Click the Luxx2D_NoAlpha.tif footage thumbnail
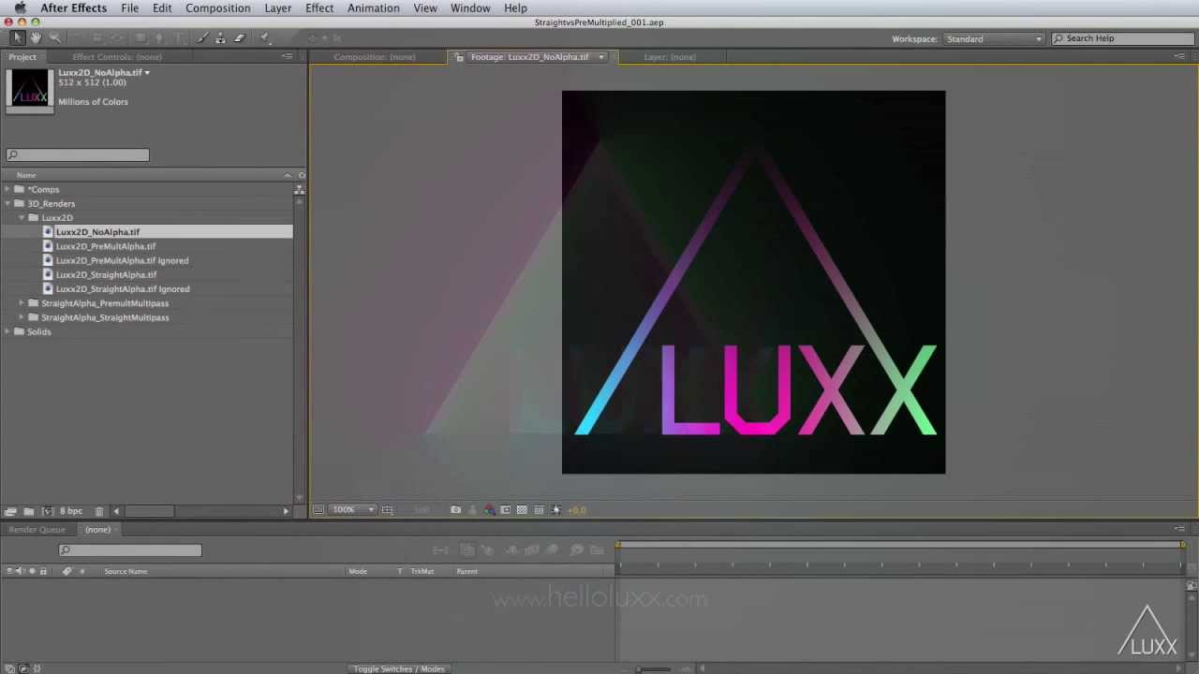1199x674 pixels. (30, 90)
